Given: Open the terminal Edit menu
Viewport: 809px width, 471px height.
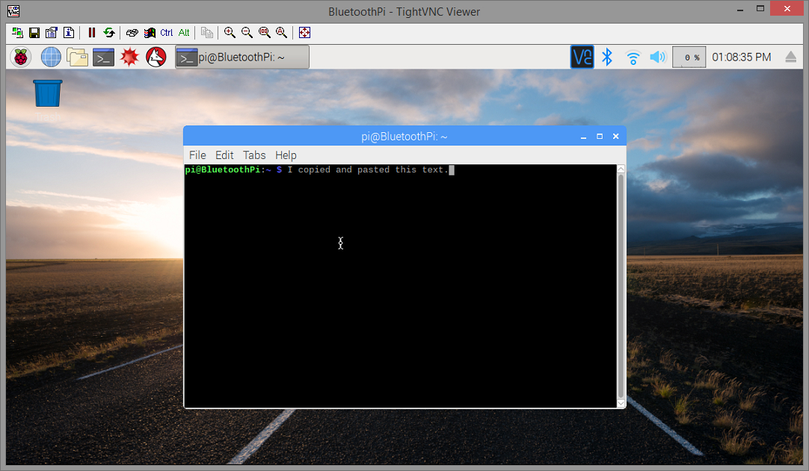Looking at the screenshot, I should click(x=224, y=155).
